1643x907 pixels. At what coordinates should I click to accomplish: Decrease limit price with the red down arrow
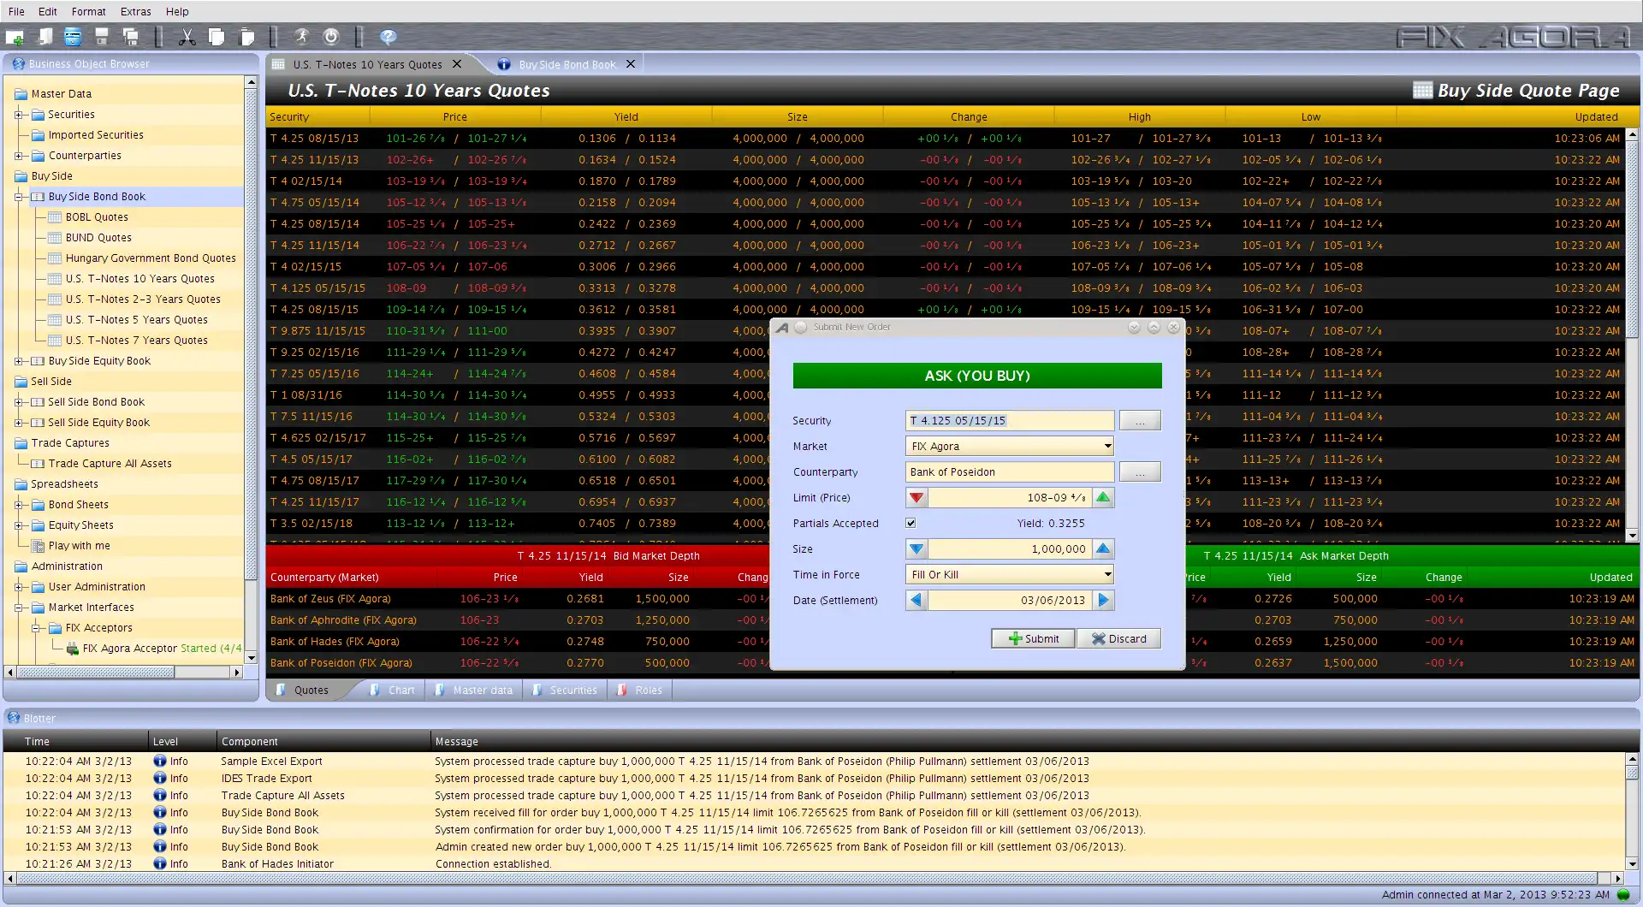click(916, 498)
